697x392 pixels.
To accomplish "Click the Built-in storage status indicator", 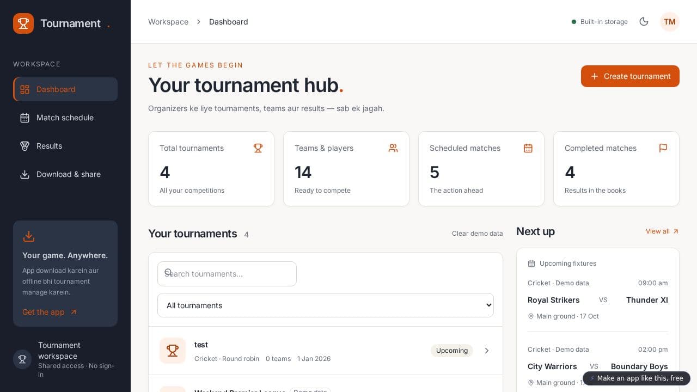I will coord(600,22).
